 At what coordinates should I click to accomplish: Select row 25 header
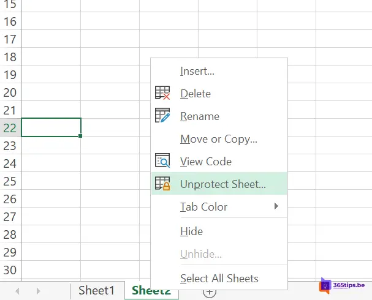tap(10, 181)
